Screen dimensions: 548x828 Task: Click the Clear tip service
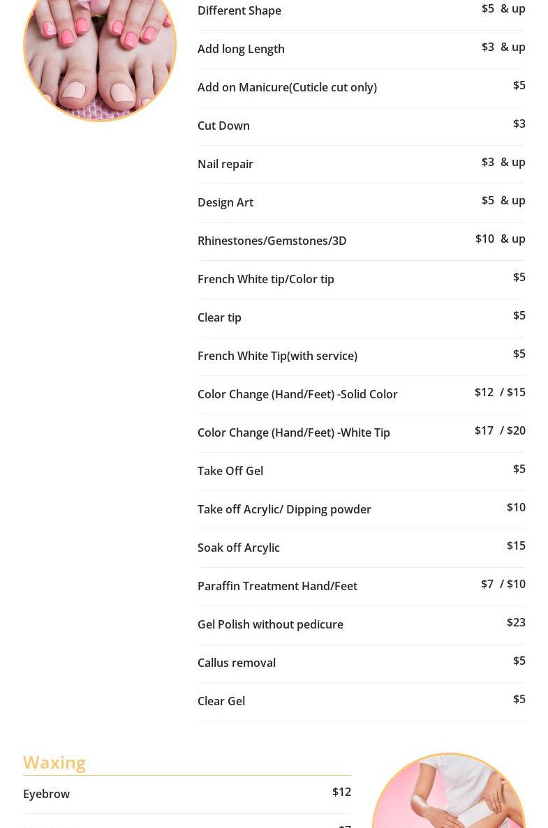[x=219, y=317]
